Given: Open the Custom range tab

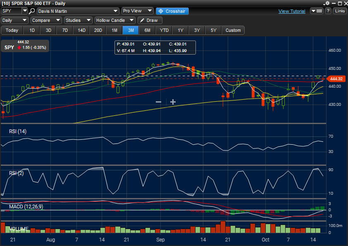Looking at the screenshot, I should click(x=233, y=30).
